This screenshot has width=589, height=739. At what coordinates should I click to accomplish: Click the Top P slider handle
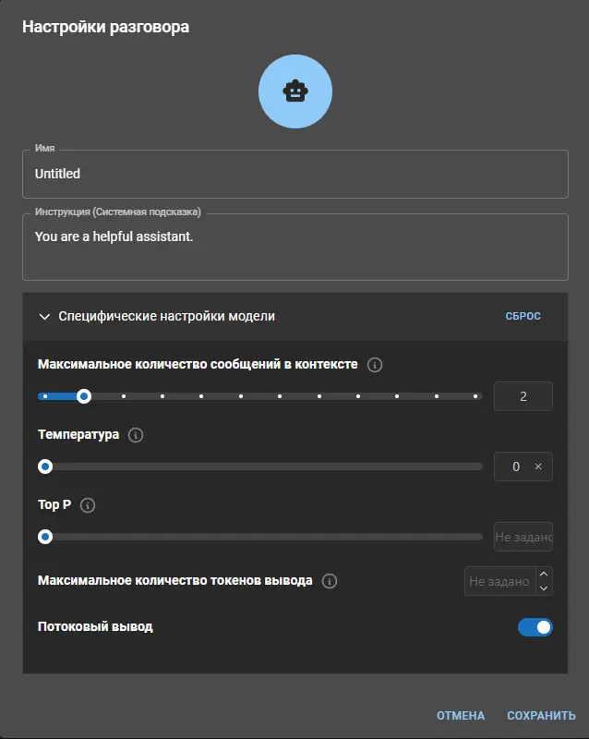[44, 537]
